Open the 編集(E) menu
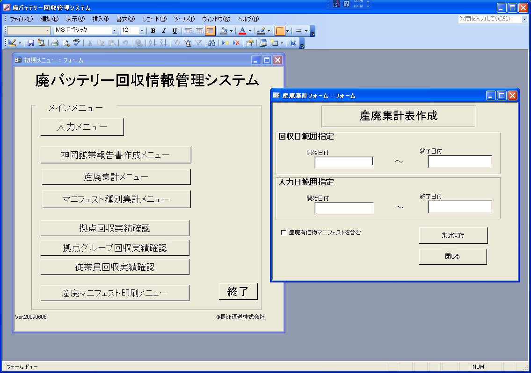 (x=50, y=19)
